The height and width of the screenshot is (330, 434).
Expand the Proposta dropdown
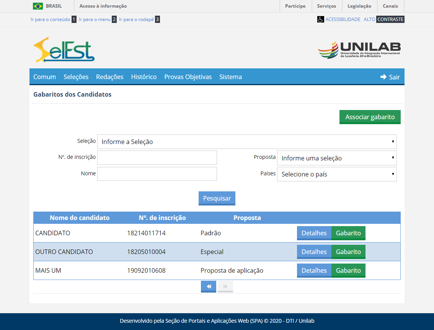[x=337, y=158]
